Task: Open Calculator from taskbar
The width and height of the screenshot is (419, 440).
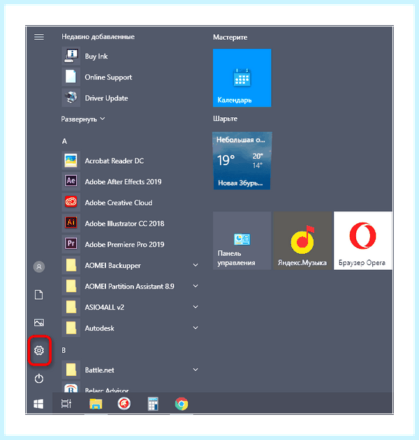Action: [x=153, y=404]
